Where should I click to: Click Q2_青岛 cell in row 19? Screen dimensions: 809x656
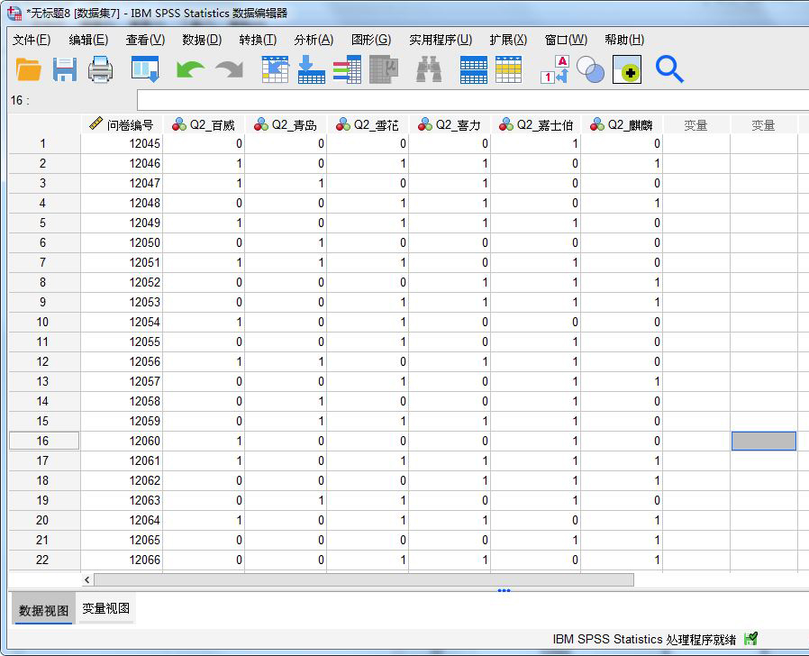coord(286,500)
